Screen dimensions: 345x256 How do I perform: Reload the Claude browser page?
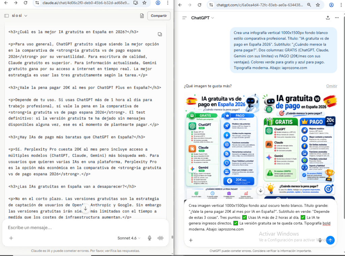(26, 3)
